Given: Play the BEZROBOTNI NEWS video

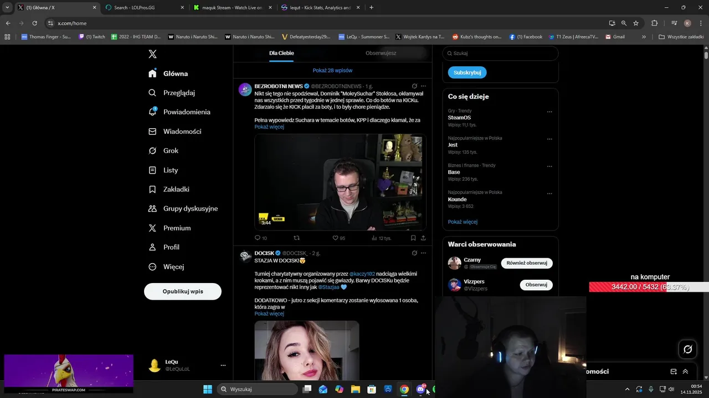Looking at the screenshot, I should [x=340, y=182].
